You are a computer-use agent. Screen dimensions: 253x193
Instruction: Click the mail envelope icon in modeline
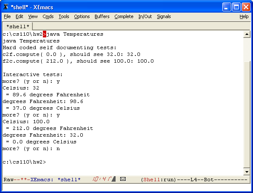pyautogui.click(x=123, y=179)
